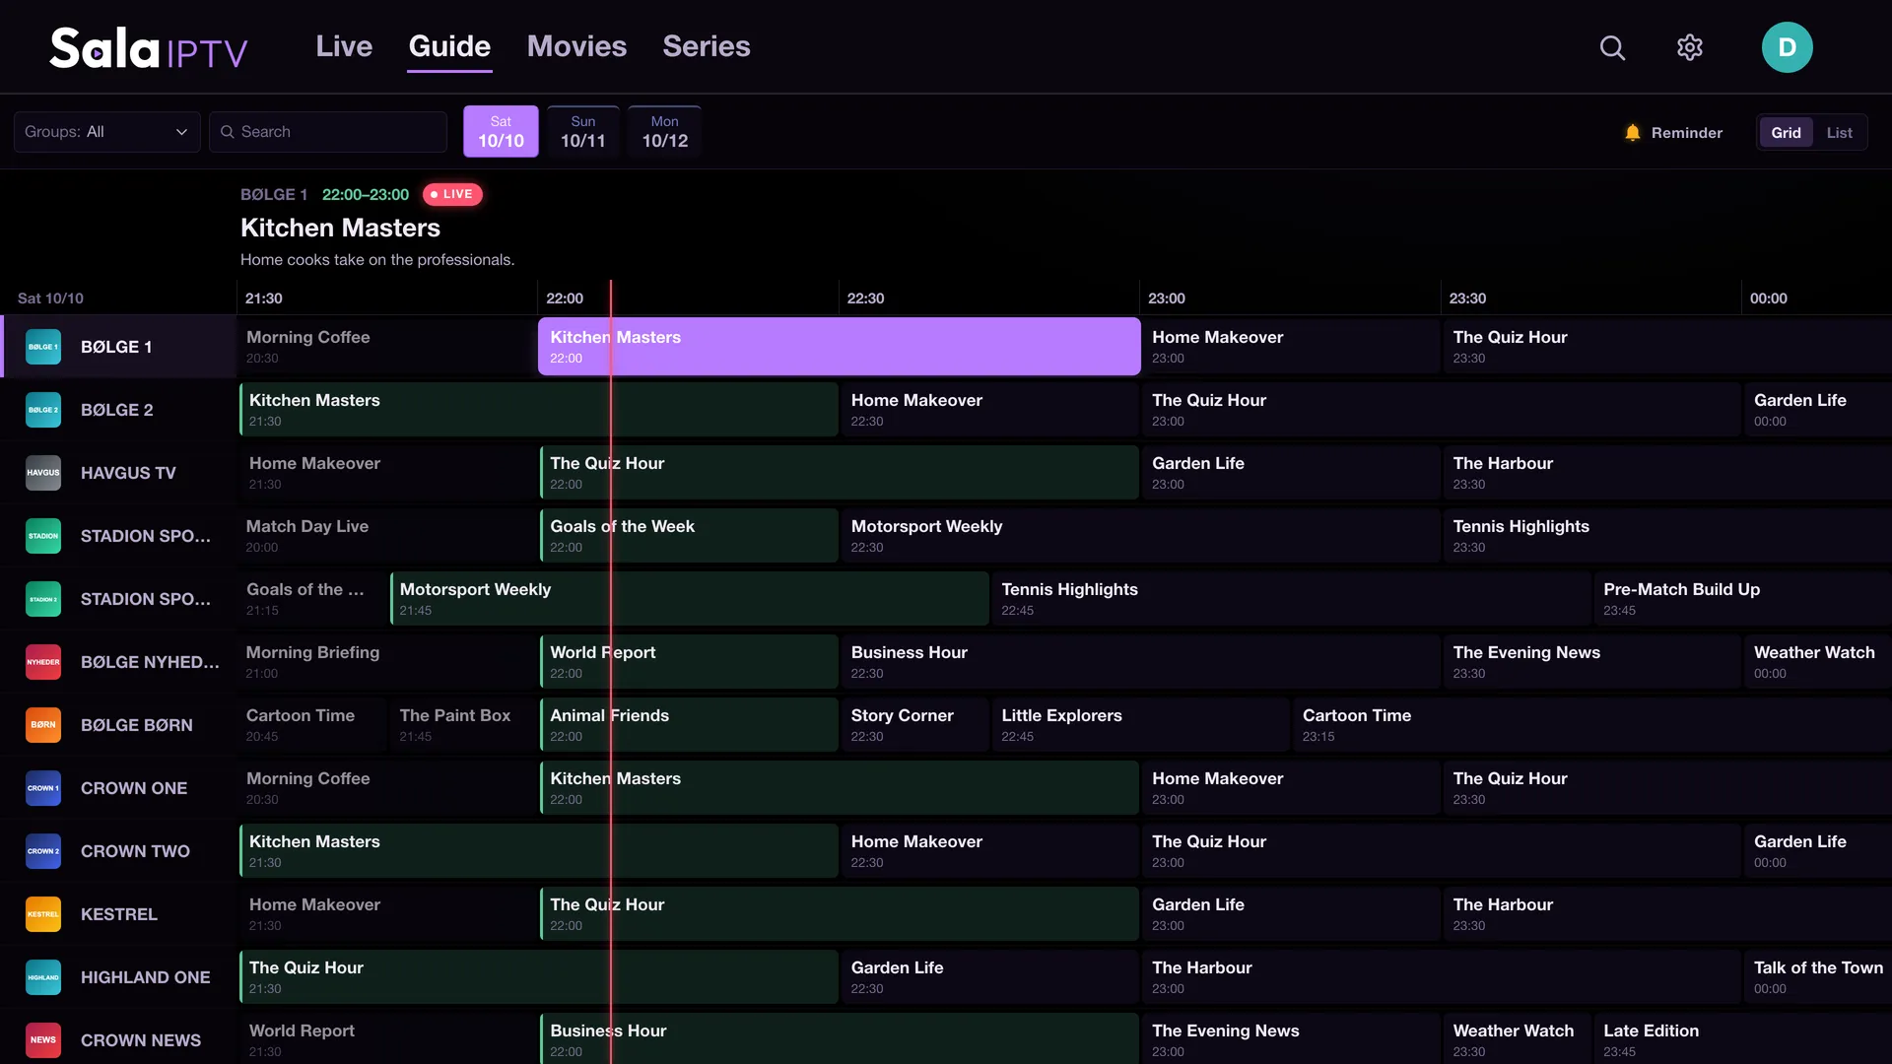Go to the Movies tab
The width and height of the screenshot is (1892, 1064).
[x=576, y=46]
